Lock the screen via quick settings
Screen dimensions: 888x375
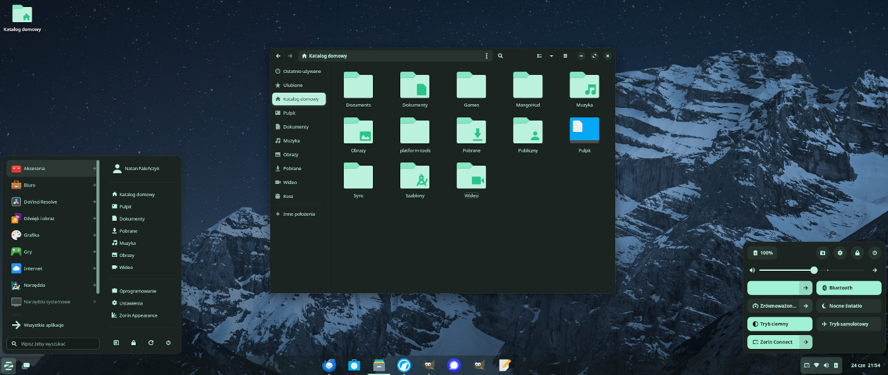point(858,253)
